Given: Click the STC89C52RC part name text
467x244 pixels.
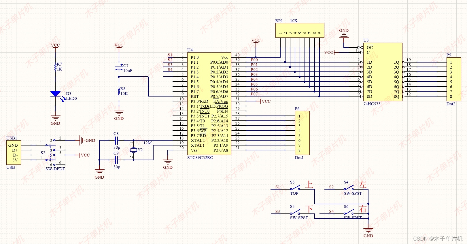Looking at the screenshot, I should (x=200, y=158).
